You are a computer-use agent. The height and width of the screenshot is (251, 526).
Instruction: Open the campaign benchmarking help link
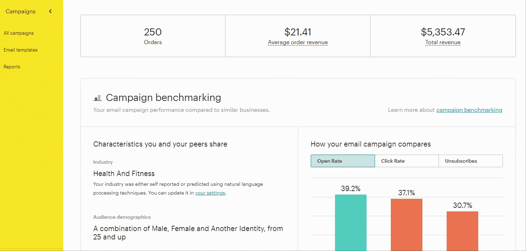click(469, 110)
